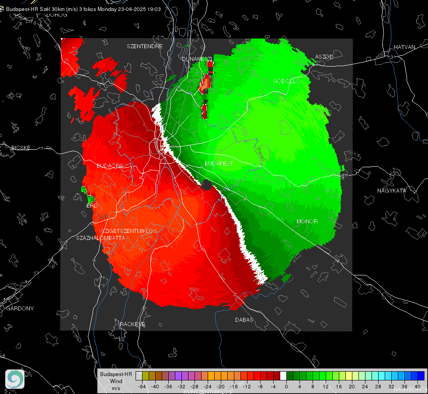Click the -24 value on the legend scale

click(208, 387)
